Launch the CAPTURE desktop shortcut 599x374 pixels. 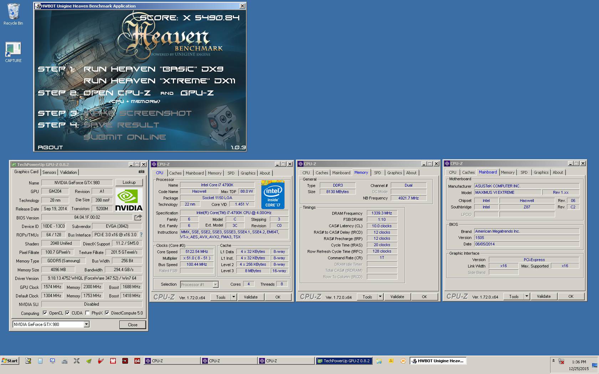tap(13, 52)
